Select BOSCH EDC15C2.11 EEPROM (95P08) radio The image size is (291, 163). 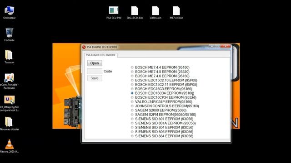[x=132, y=85]
